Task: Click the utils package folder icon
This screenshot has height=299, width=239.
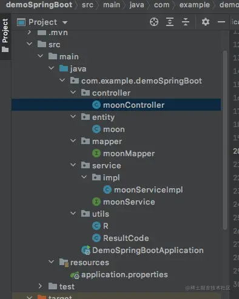Action: pos(86,214)
